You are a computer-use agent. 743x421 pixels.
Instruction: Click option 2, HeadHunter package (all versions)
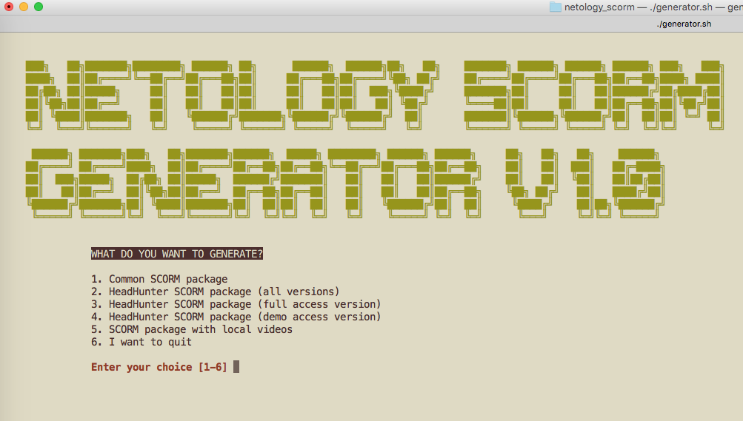point(215,292)
